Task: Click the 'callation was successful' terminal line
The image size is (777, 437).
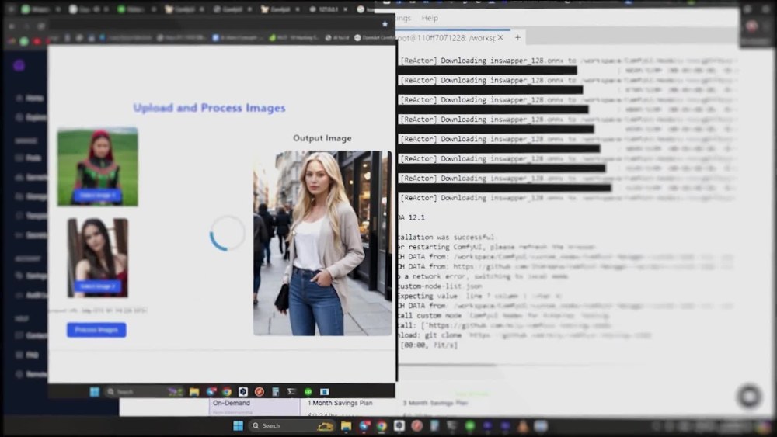Action: click(447, 237)
